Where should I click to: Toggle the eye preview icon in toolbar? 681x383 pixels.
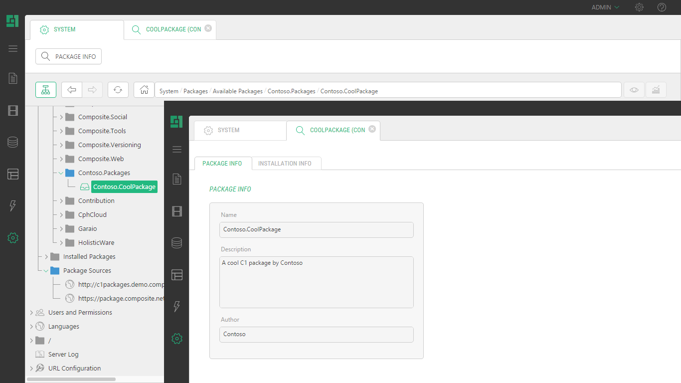[x=634, y=90]
